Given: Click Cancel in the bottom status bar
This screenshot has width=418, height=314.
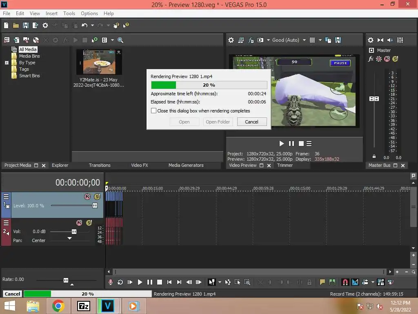Looking at the screenshot, I should (x=12, y=294).
